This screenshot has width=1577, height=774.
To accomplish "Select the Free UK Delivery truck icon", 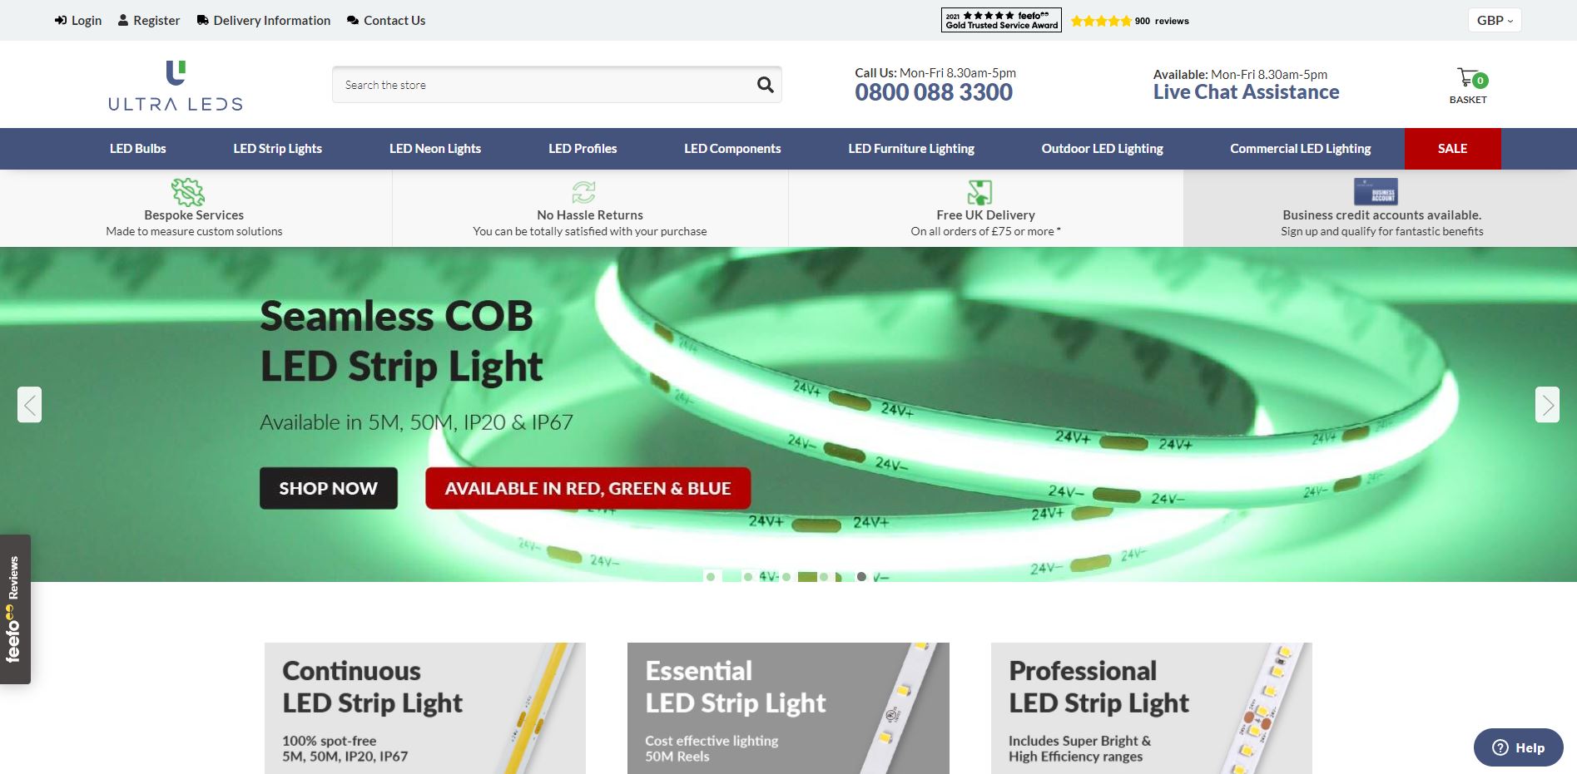I will click(x=979, y=191).
